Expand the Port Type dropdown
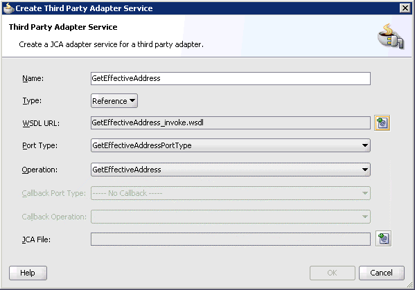This screenshot has width=415, height=290. click(x=230, y=145)
